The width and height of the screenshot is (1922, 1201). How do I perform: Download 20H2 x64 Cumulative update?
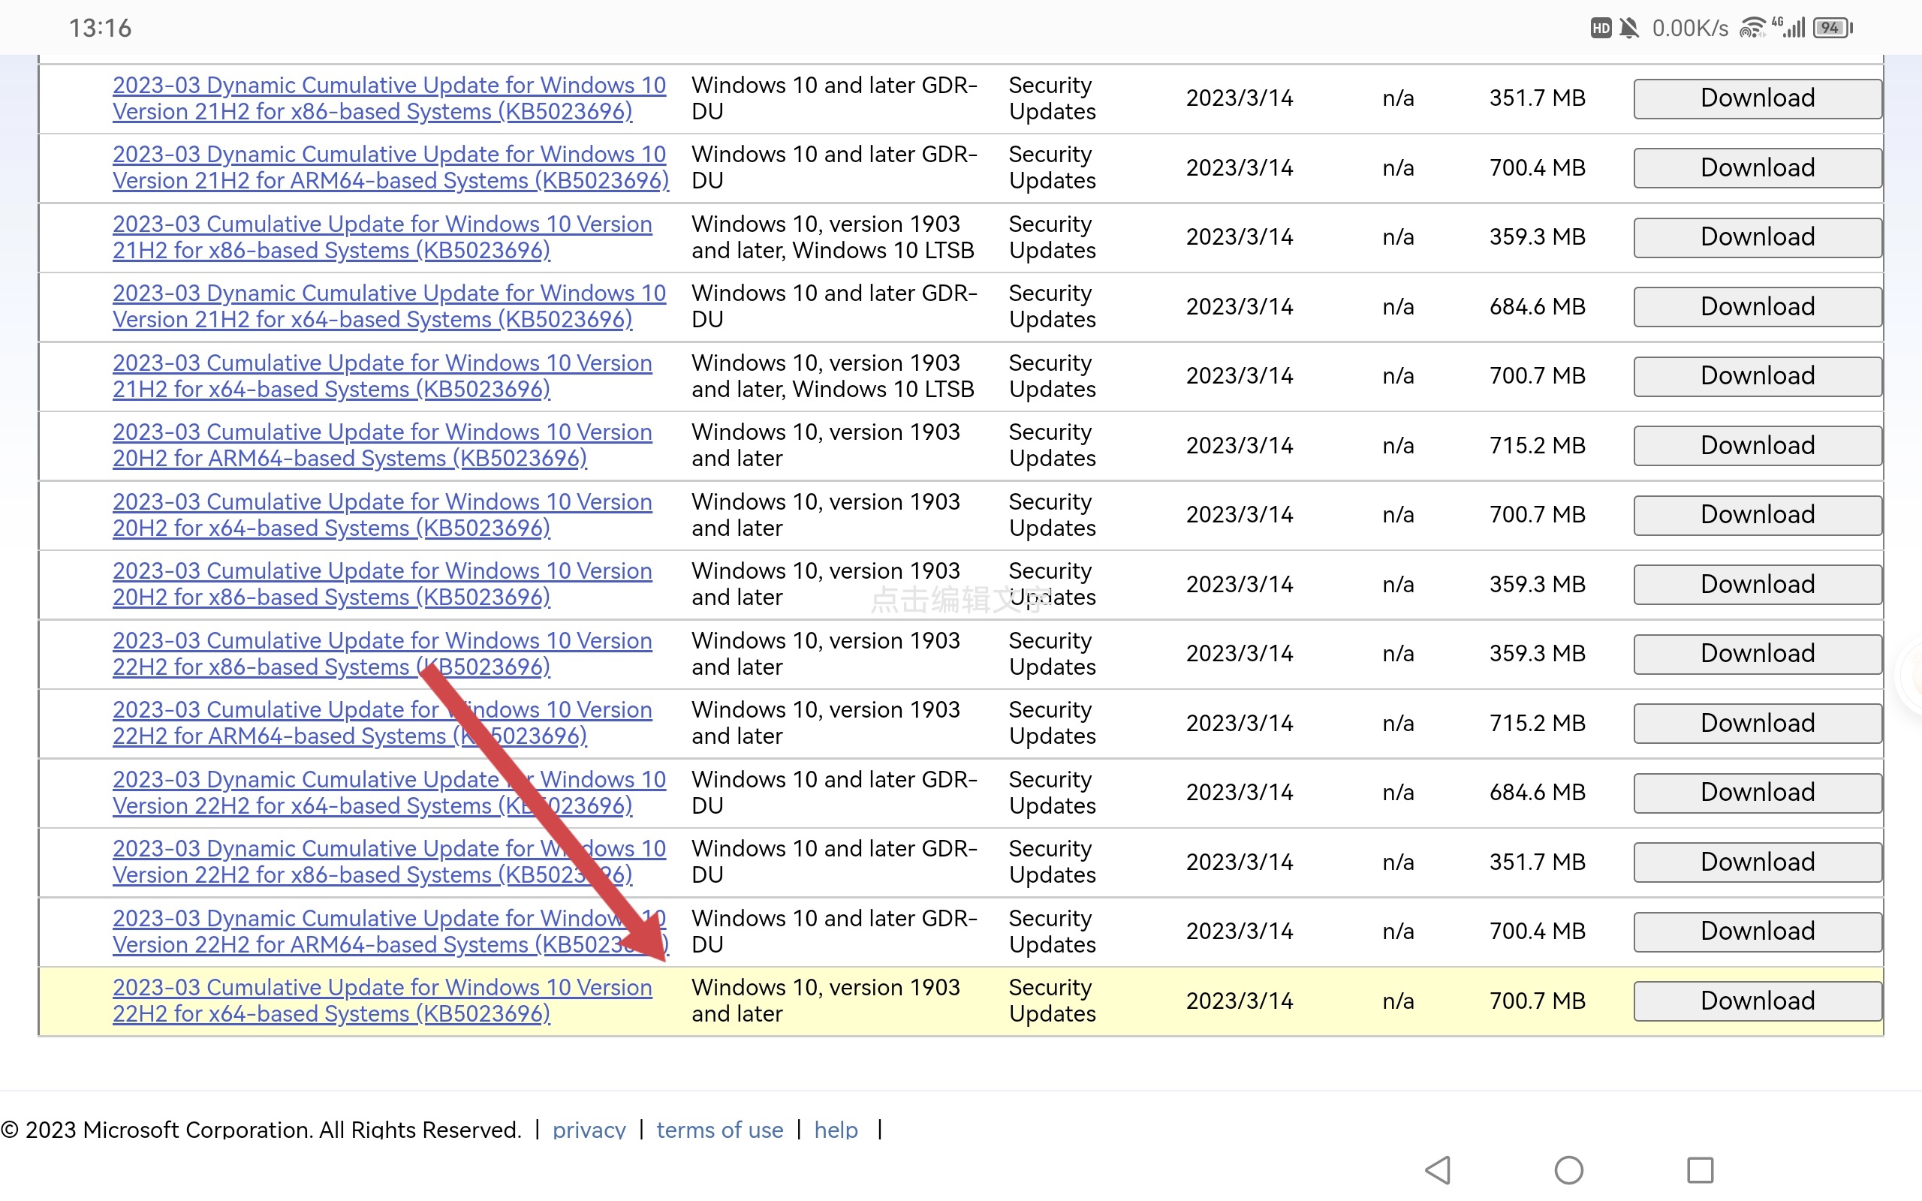coord(1758,515)
